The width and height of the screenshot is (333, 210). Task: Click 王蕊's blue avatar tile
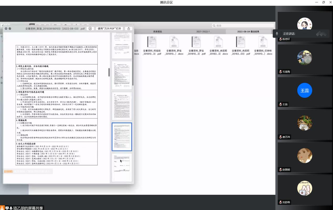(305, 90)
